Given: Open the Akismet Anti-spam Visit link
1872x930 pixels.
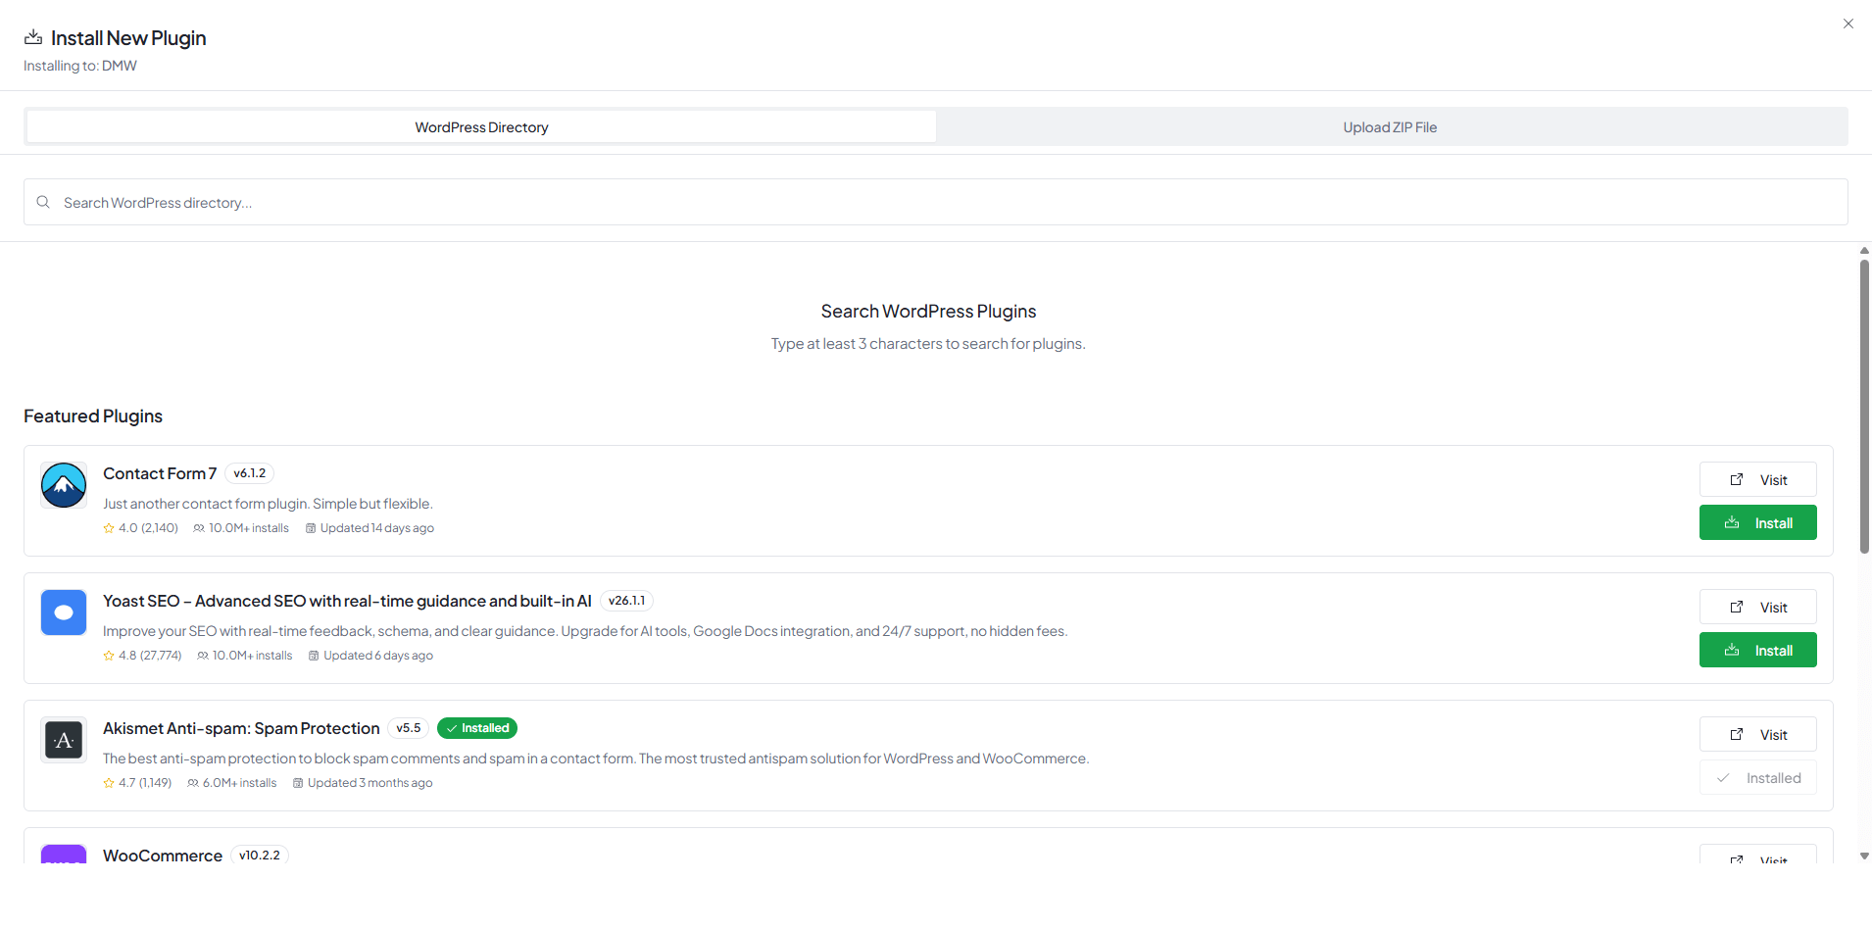Looking at the screenshot, I should click(x=1757, y=735).
